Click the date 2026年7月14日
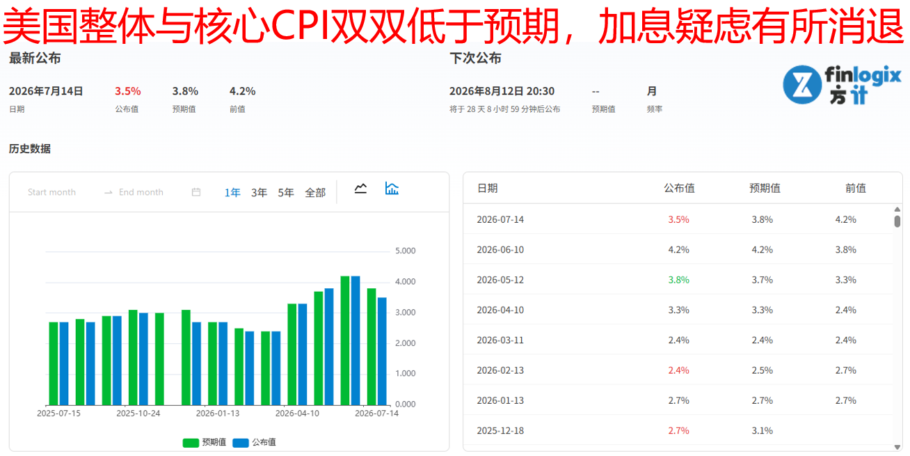The height and width of the screenshot is (456, 910). click(x=46, y=91)
